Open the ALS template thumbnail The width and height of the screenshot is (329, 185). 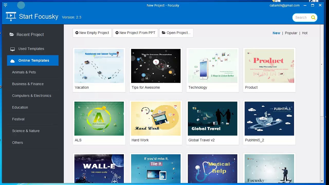pos(99,118)
